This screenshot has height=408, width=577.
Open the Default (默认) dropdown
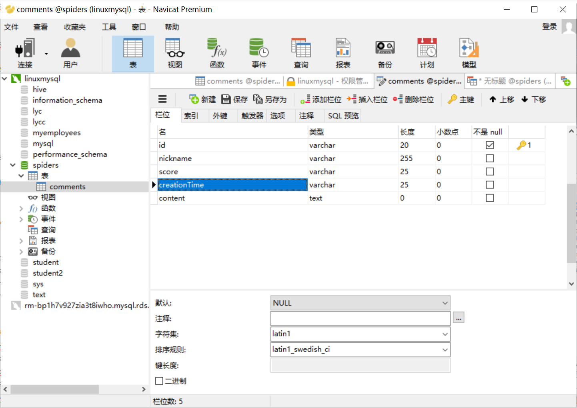click(445, 303)
